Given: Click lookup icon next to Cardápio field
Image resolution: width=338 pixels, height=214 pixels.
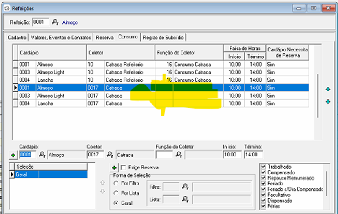Looking at the screenshot, I should point(42,155).
